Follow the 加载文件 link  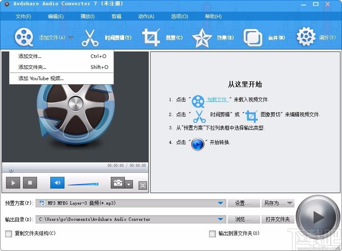pos(217,100)
